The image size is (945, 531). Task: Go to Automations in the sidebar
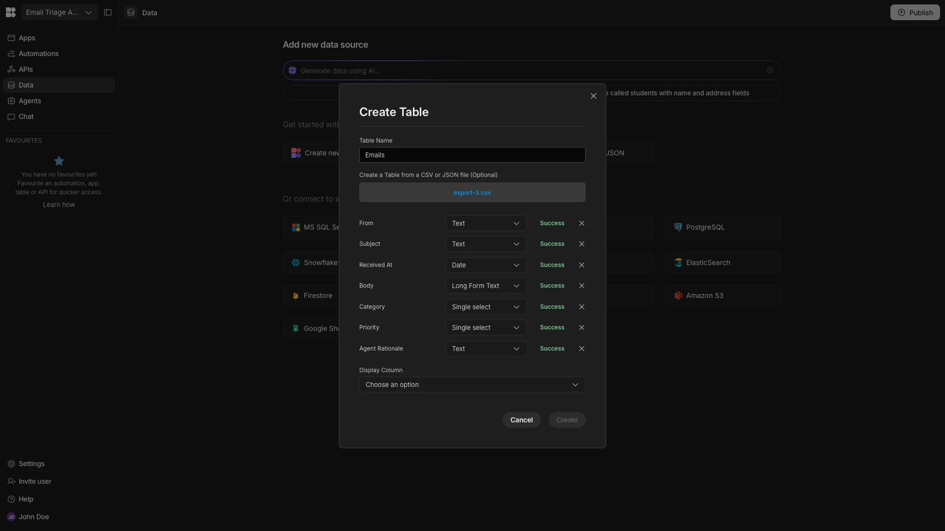[38, 54]
